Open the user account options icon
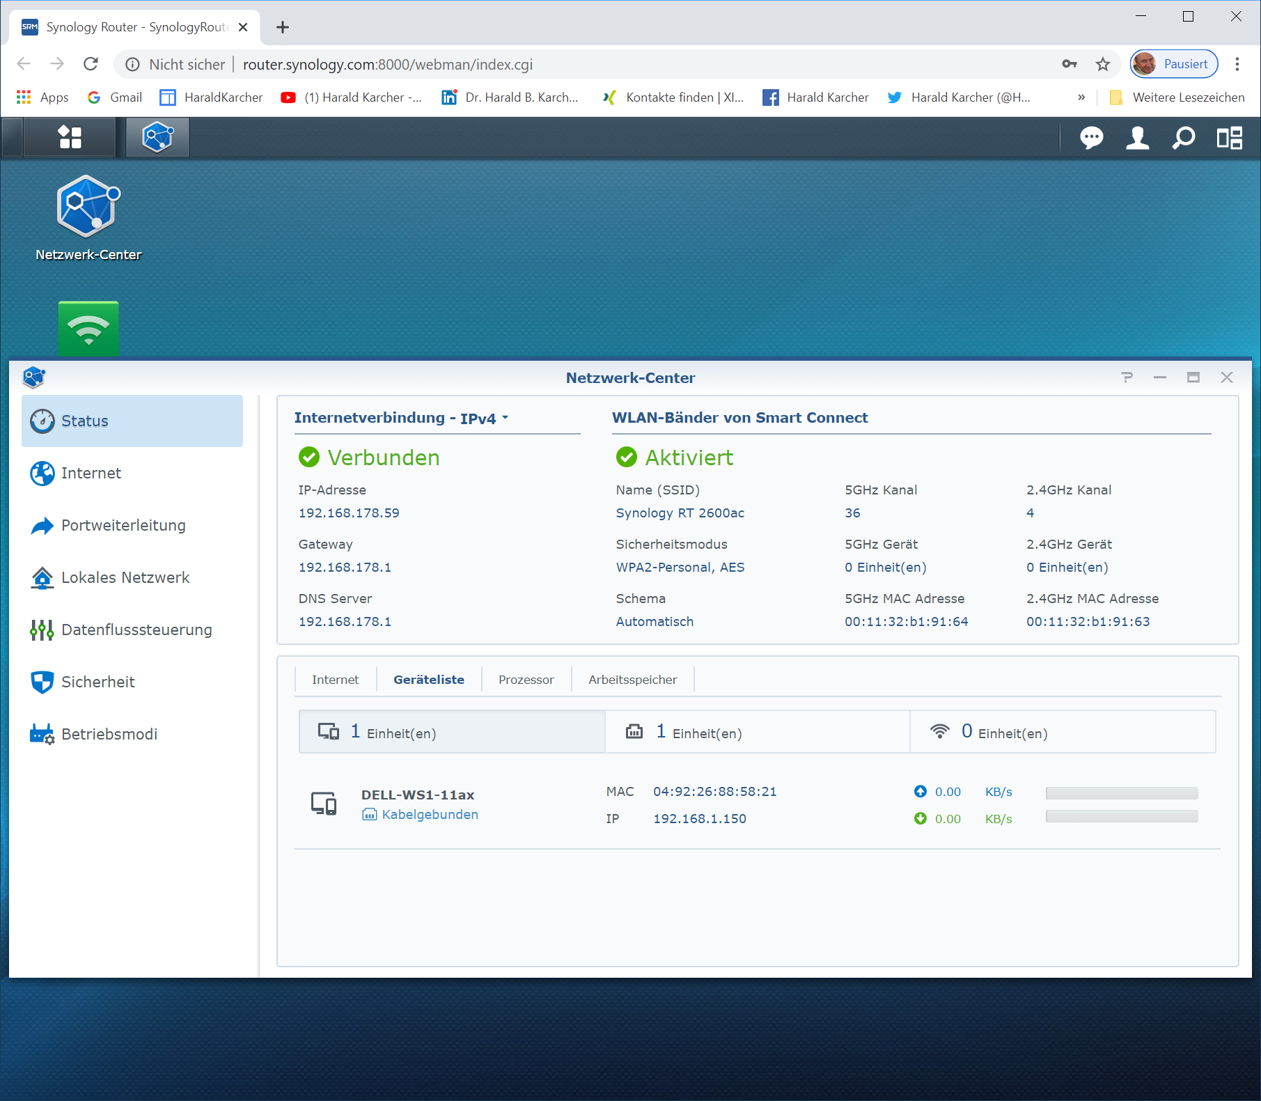This screenshot has height=1101, width=1261. click(1137, 138)
